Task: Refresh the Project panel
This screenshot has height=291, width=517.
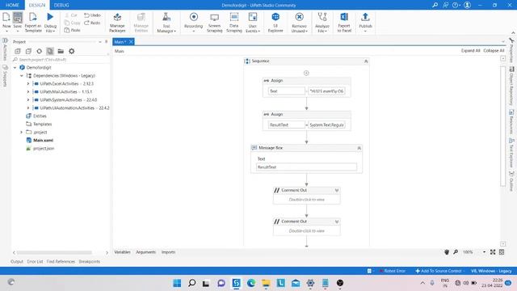Action: tap(40, 51)
